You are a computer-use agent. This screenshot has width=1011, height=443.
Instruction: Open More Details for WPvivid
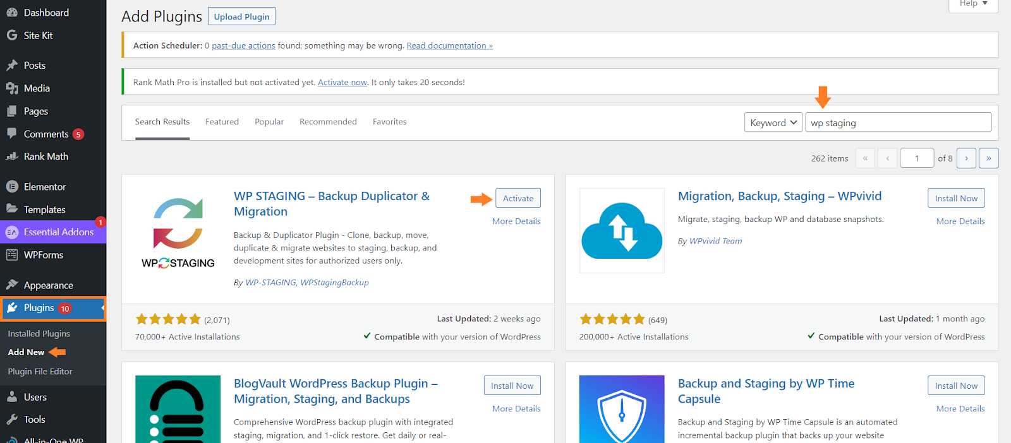tap(960, 222)
